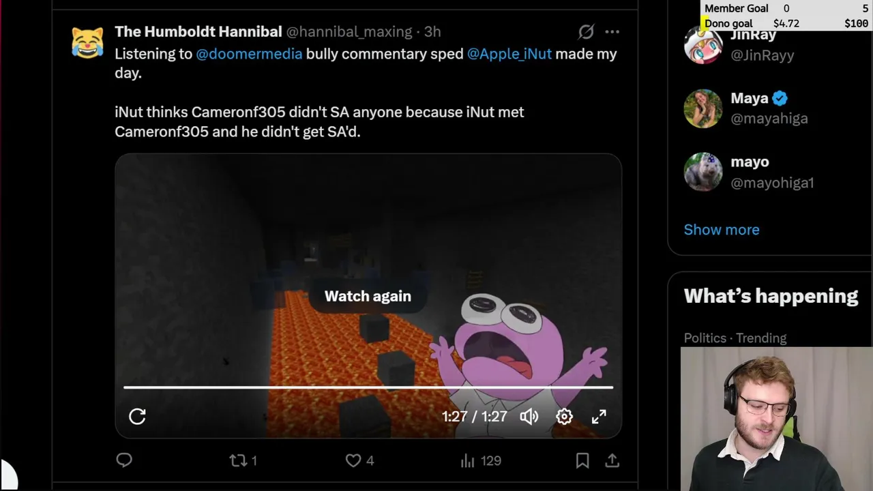Image resolution: width=873 pixels, height=491 pixels.
Task: Share the tweet using upload arrow icon
Action: coord(612,461)
